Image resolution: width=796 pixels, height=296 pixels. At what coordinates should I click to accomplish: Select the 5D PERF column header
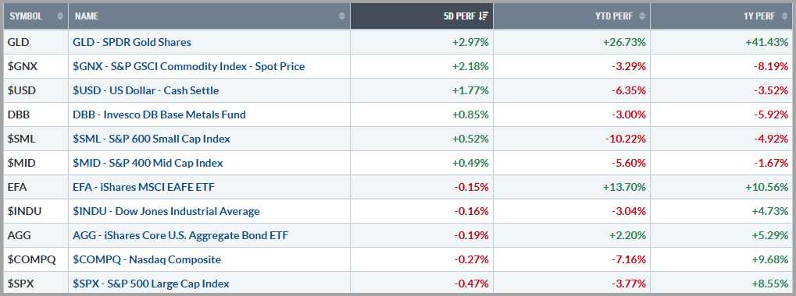422,16
